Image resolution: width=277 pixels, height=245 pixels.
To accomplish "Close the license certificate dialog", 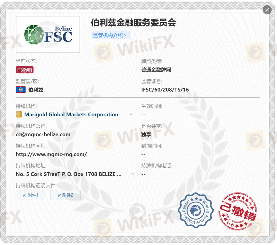I will point(267,10).
